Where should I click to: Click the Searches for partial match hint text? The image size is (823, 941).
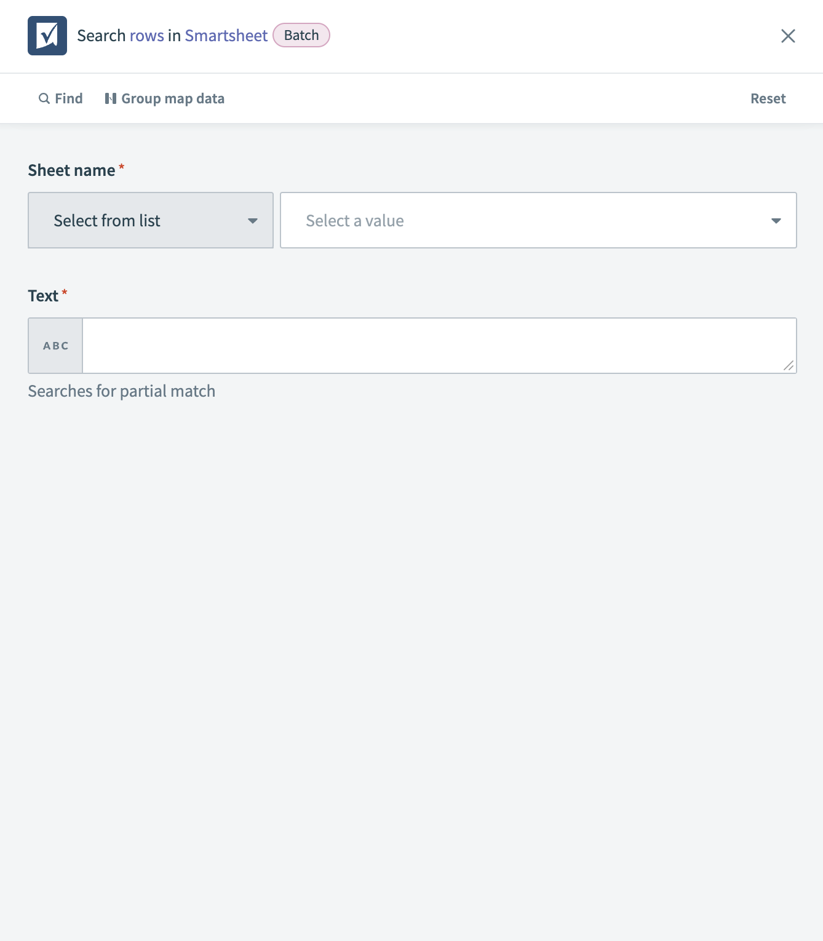click(121, 391)
